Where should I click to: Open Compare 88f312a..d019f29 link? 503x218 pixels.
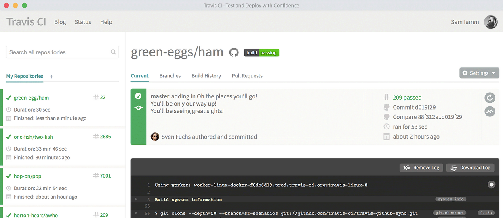(427, 117)
